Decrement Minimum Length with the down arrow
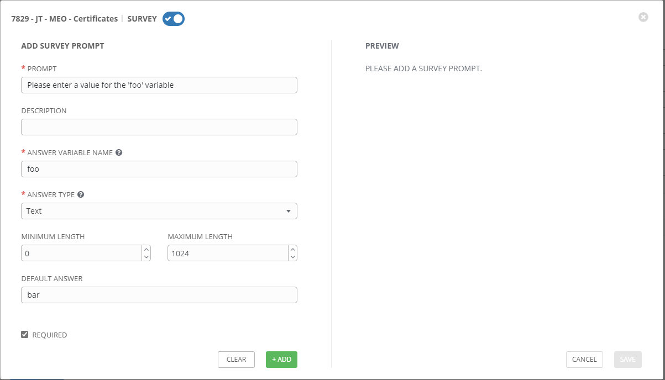Image resolution: width=665 pixels, height=380 pixels. (146, 256)
